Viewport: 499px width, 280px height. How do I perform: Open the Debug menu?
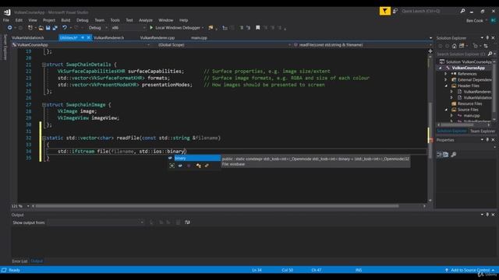(x=82, y=20)
